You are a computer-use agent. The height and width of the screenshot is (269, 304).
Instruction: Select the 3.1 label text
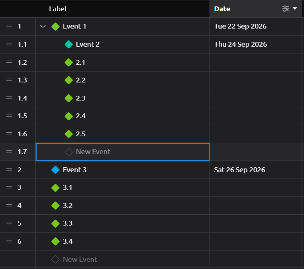click(x=68, y=187)
